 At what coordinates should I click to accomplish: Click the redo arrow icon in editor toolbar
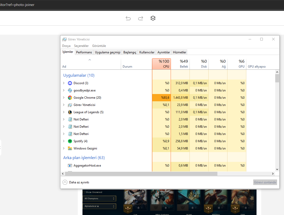140,18
